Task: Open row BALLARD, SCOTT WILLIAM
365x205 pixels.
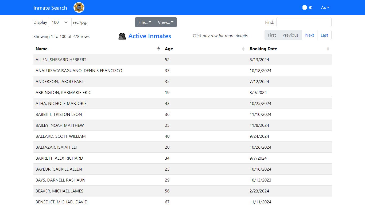Action: [183, 136]
